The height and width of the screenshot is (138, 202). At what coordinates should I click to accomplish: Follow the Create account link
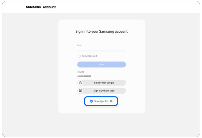84,76
